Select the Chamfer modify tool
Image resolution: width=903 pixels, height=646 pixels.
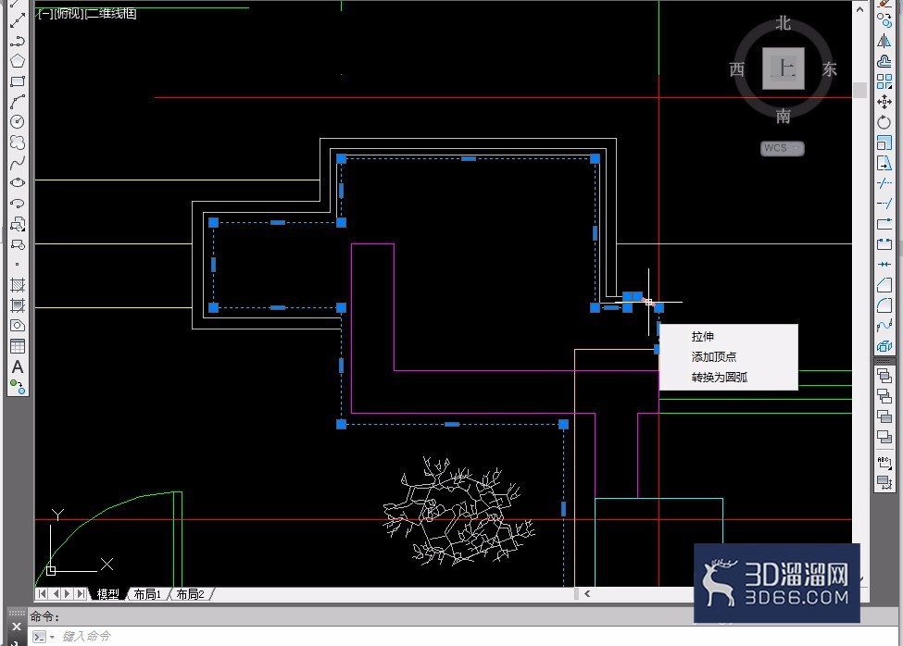(884, 285)
